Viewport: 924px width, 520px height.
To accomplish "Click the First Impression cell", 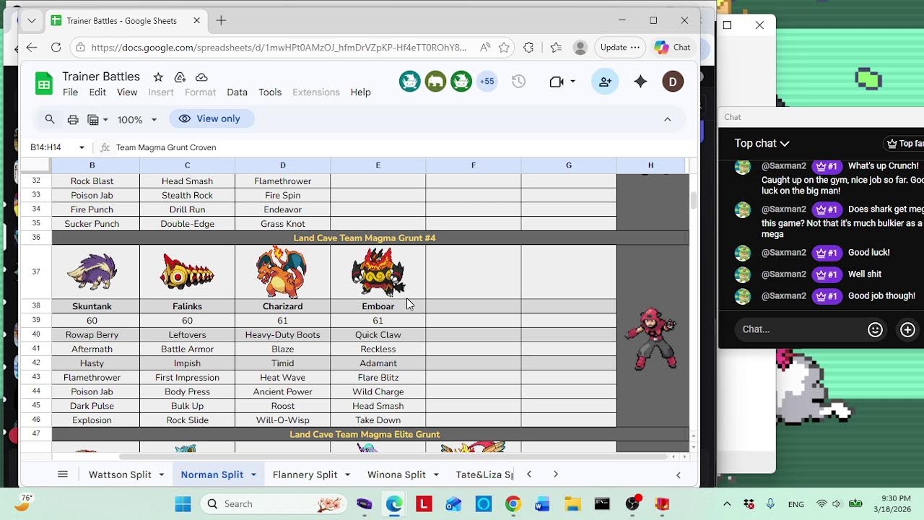I will 187,377.
